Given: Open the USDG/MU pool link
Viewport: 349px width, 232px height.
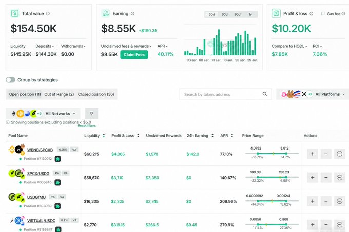Looking at the screenshot, I should (x=36, y=197).
